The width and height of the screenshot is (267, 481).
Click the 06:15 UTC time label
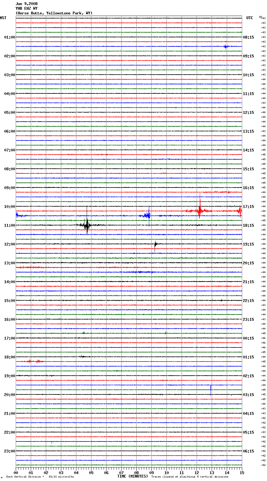(x=248, y=451)
